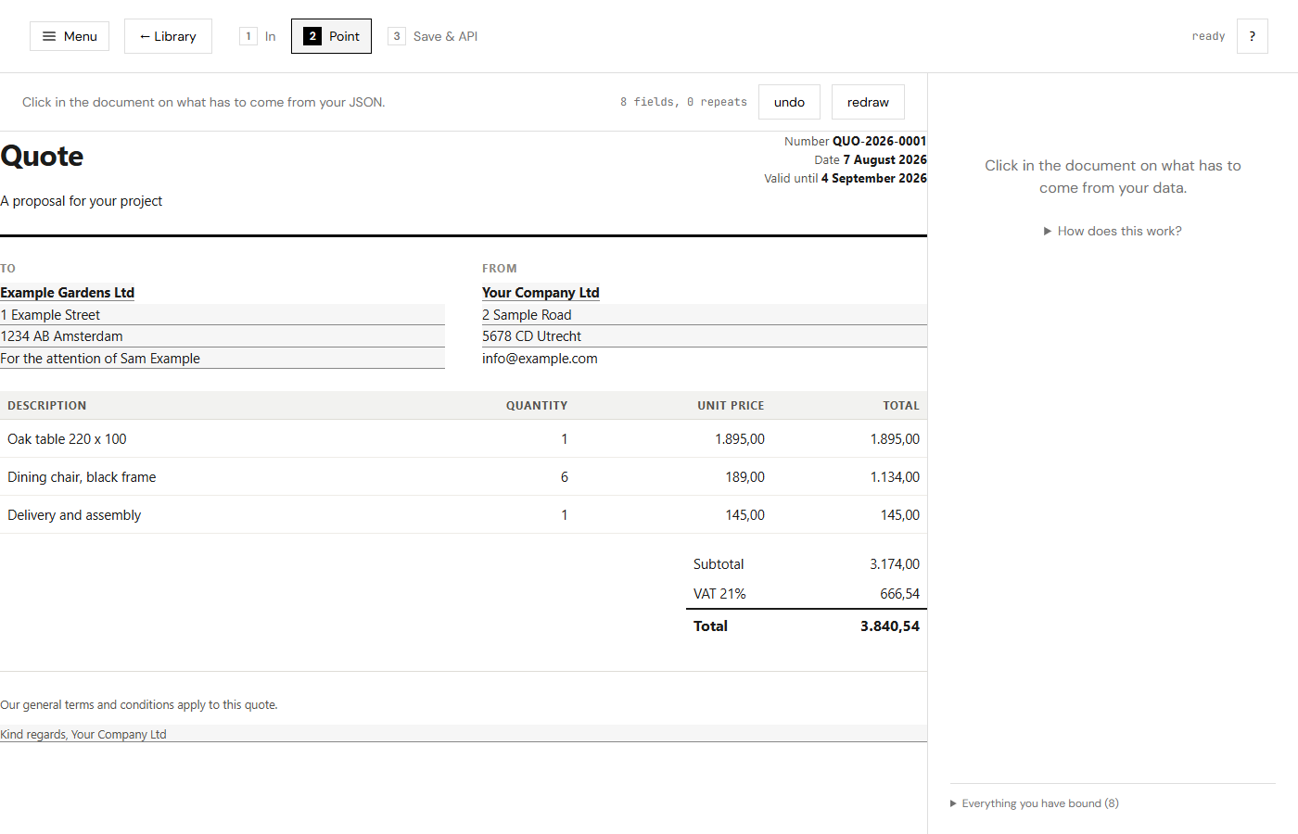The height and width of the screenshot is (834, 1298).
Task: Click sender address 2 Sample Road
Action: (x=705, y=315)
